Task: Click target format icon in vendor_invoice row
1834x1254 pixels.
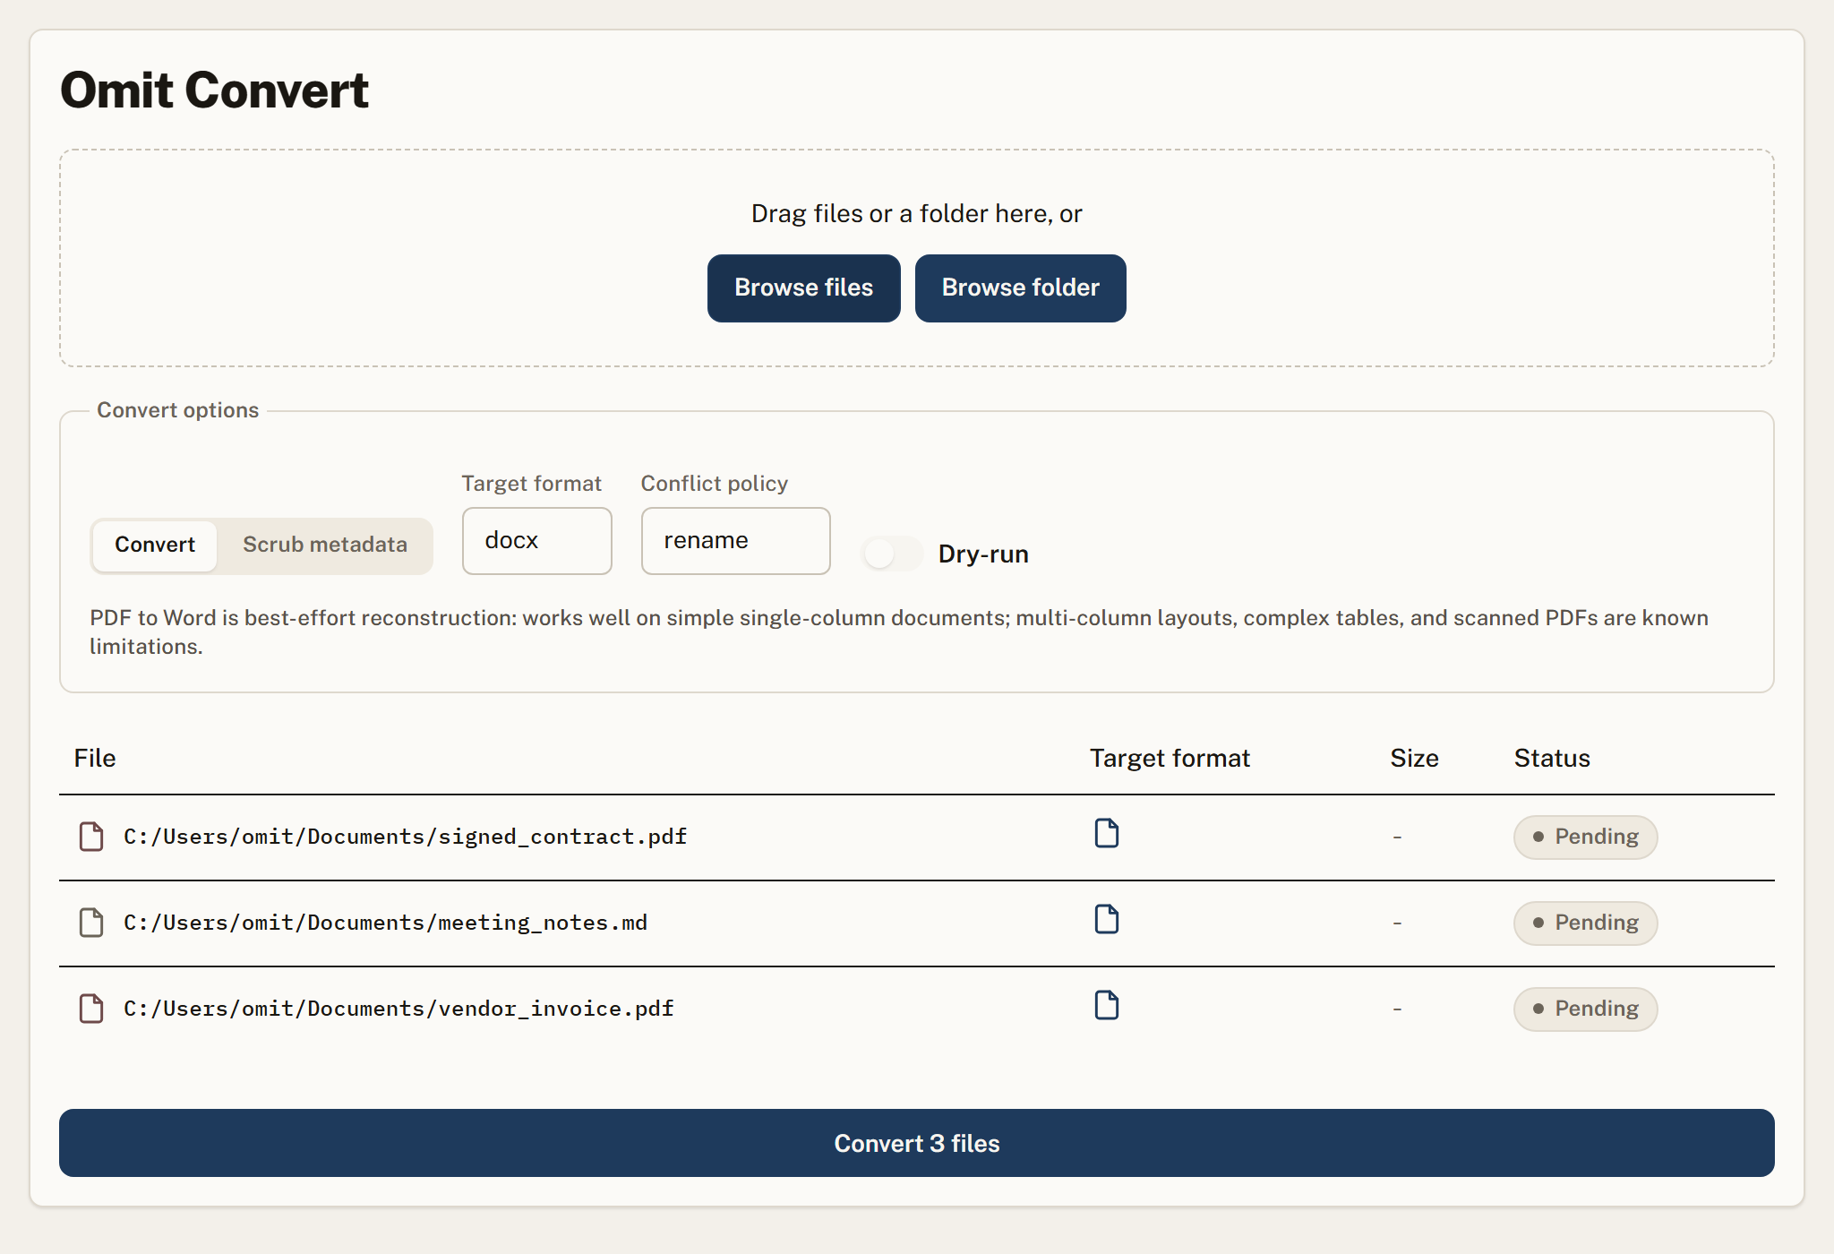Action: pos(1107,1005)
